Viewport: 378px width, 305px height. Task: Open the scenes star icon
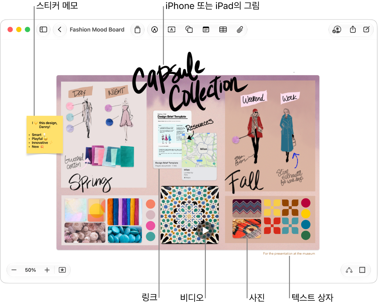pyautogui.click(x=62, y=270)
